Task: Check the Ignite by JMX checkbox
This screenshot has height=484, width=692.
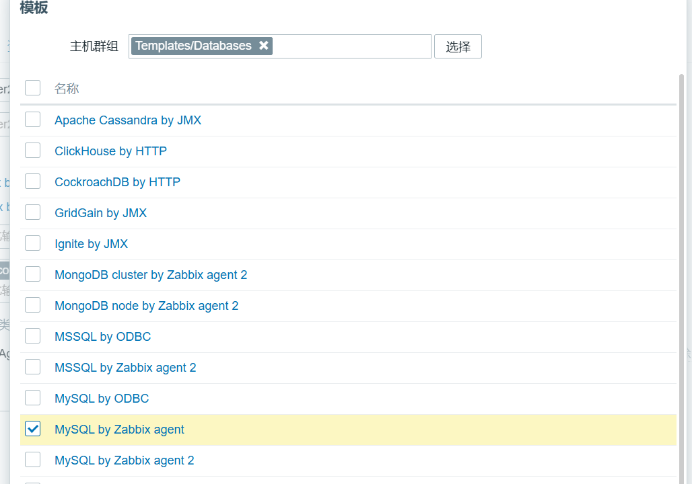Action: pyautogui.click(x=33, y=243)
